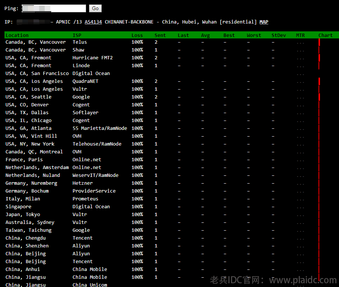Select the Telehouse/RamNode cell
This screenshot has height=287, width=339.
(x=97, y=144)
